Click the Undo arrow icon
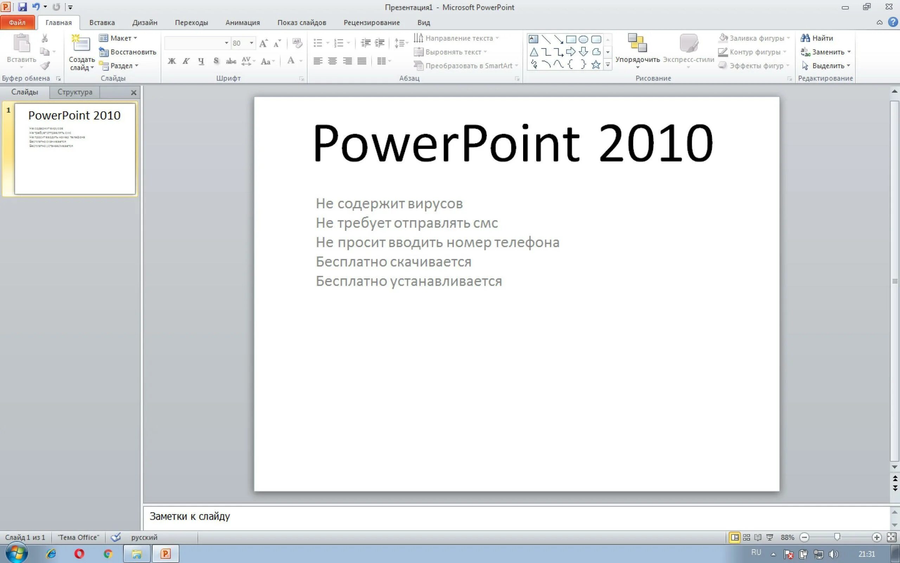 [36, 7]
